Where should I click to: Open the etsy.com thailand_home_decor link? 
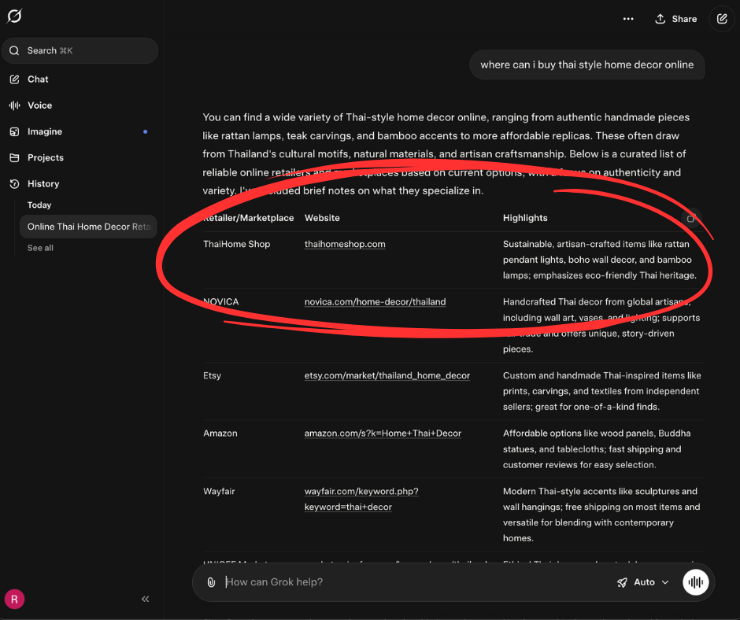[387, 376]
